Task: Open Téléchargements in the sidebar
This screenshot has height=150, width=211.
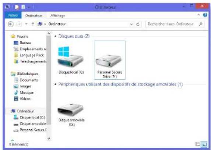Action: (33, 62)
